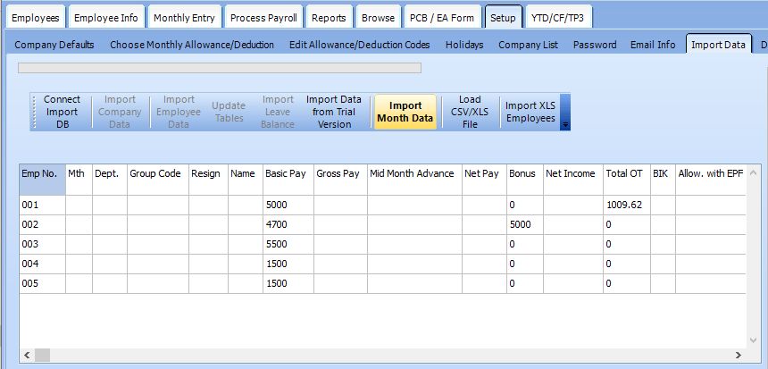
Task: Select Edit Allowance/Deduction Codes sub-tab
Action: coord(359,45)
